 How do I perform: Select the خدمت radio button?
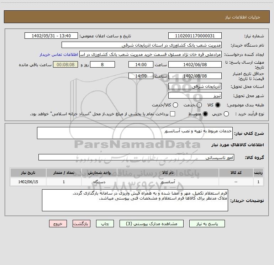[x=199, y=105]
